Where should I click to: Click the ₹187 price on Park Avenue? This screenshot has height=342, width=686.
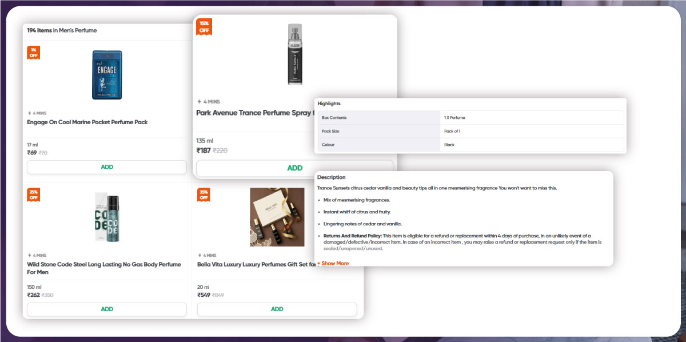coord(204,151)
